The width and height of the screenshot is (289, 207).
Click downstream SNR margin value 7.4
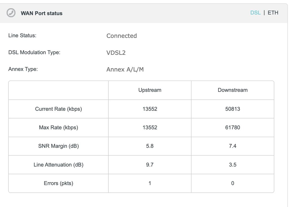point(233,146)
